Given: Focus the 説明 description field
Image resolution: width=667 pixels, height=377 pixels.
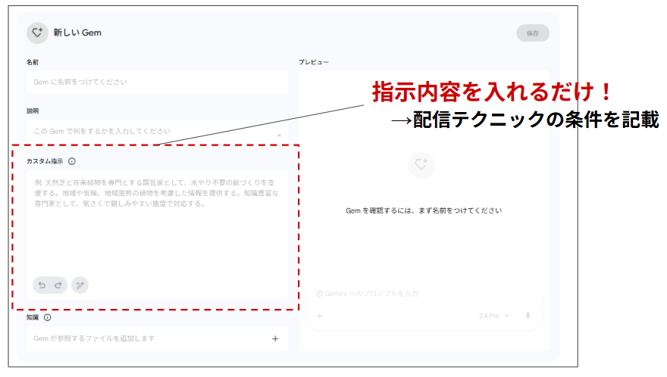Looking at the screenshot, I should pyautogui.click(x=158, y=131).
